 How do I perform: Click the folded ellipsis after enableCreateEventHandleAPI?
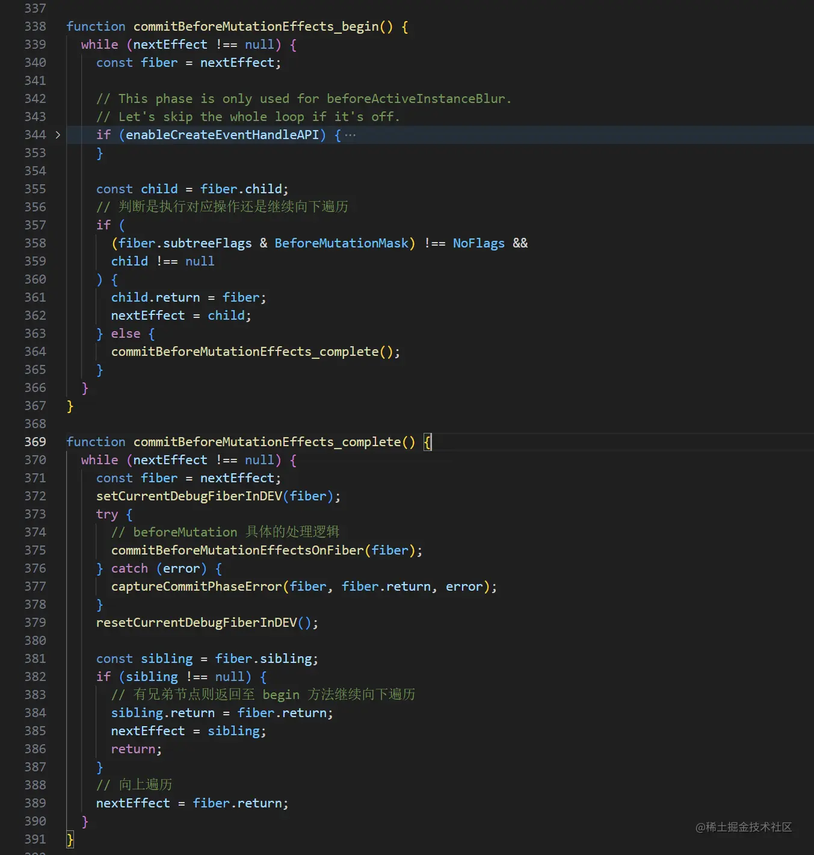click(x=350, y=135)
